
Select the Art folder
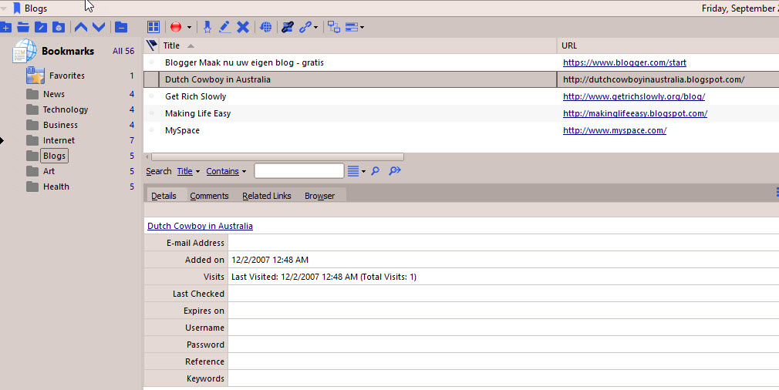pos(49,171)
